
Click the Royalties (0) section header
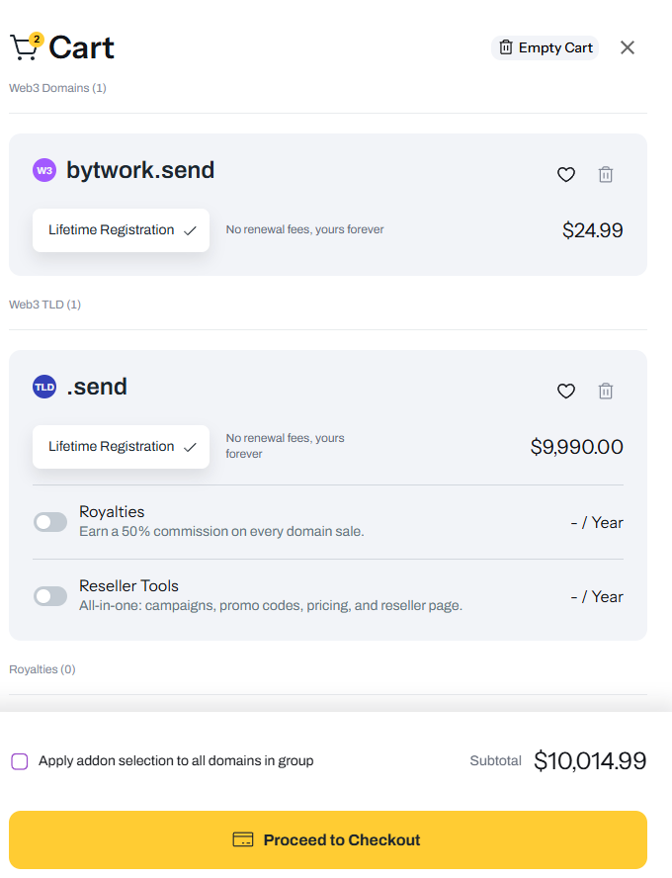pyautogui.click(x=42, y=669)
